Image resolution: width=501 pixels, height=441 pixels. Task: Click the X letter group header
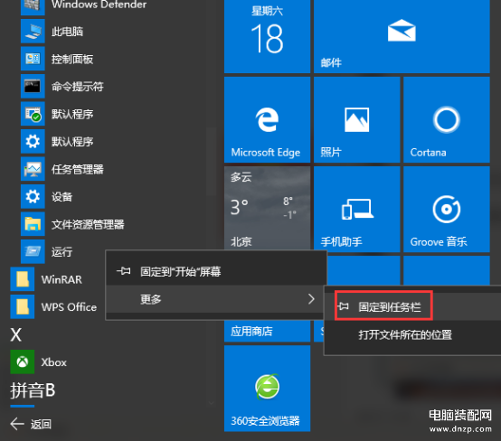tap(16, 335)
